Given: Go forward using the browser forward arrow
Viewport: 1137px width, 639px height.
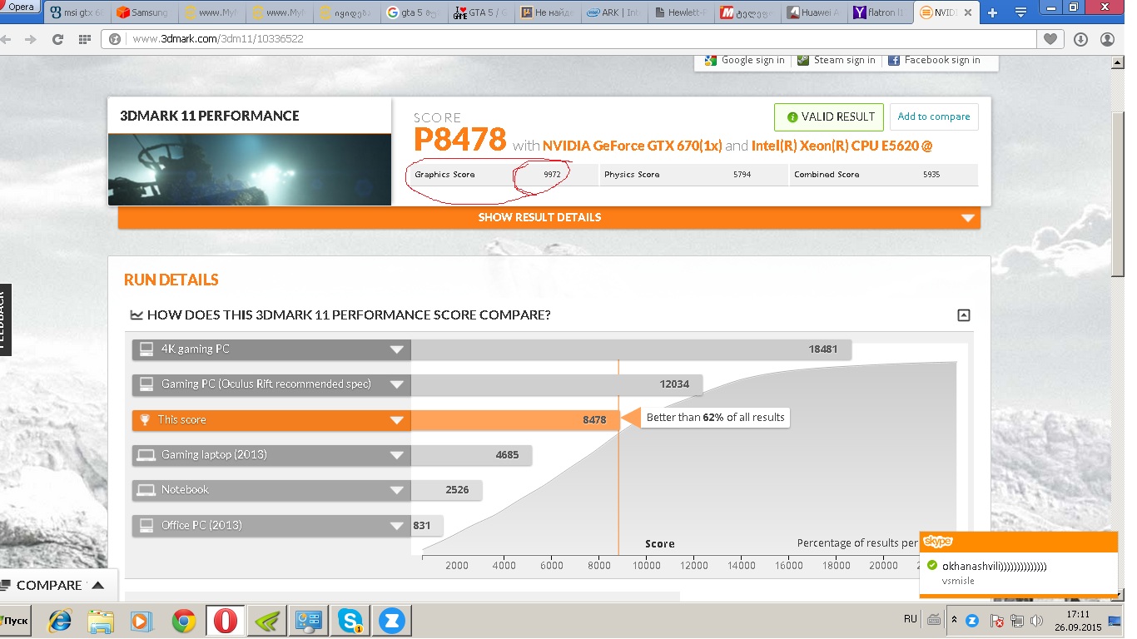Looking at the screenshot, I should [31, 39].
